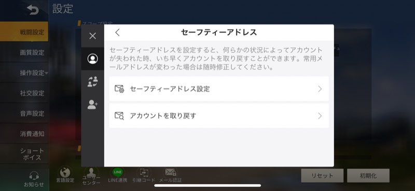The width and height of the screenshot is (415, 191).
Task: Switch to 社交設定 tab
Action: coord(24,93)
